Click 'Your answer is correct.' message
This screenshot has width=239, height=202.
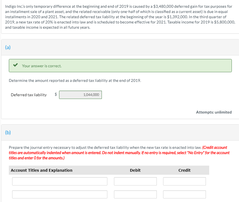[42, 66]
